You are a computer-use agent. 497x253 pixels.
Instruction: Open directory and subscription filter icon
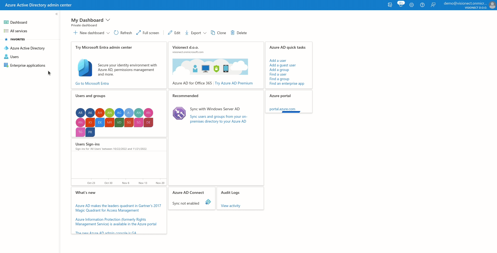(x=390, y=5)
